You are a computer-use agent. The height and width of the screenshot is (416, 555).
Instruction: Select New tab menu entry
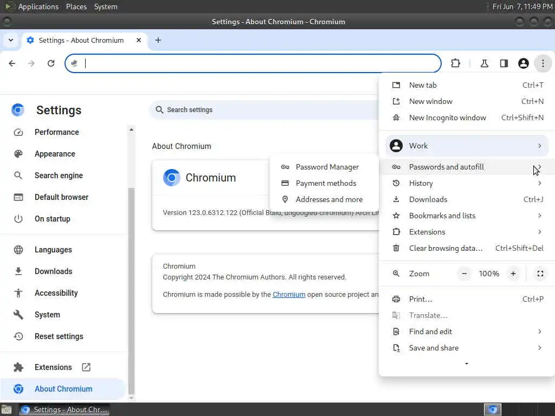467,85
